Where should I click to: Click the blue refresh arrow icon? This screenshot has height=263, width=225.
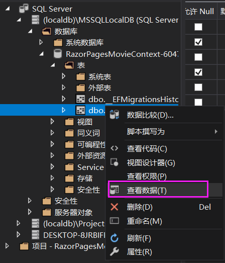pos(115,238)
